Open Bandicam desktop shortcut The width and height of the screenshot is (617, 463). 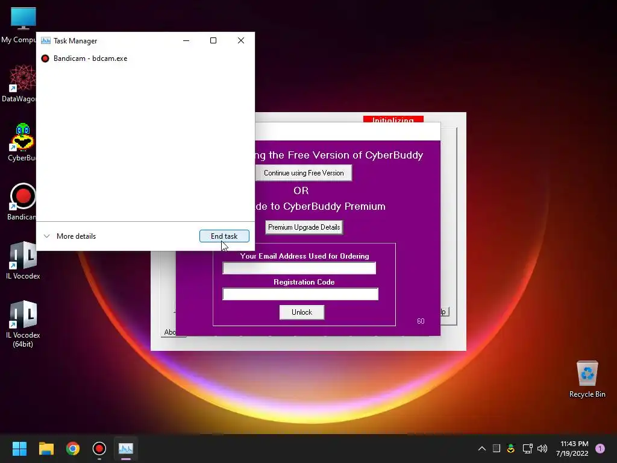(x=22, y=201)
